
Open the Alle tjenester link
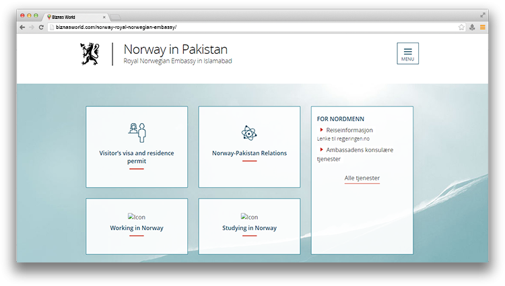click(x=362, y=178)
